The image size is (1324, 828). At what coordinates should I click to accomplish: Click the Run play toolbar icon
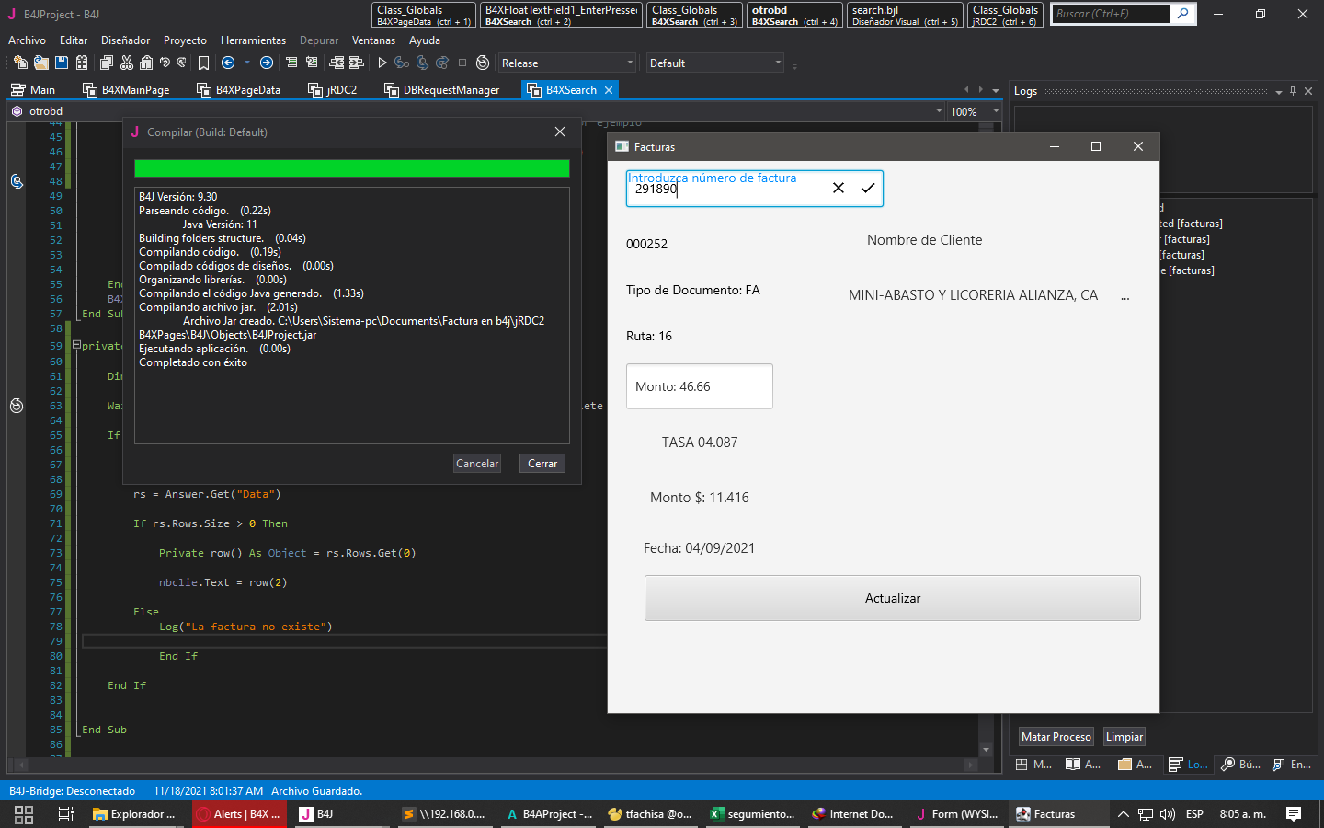coord(382,63)
